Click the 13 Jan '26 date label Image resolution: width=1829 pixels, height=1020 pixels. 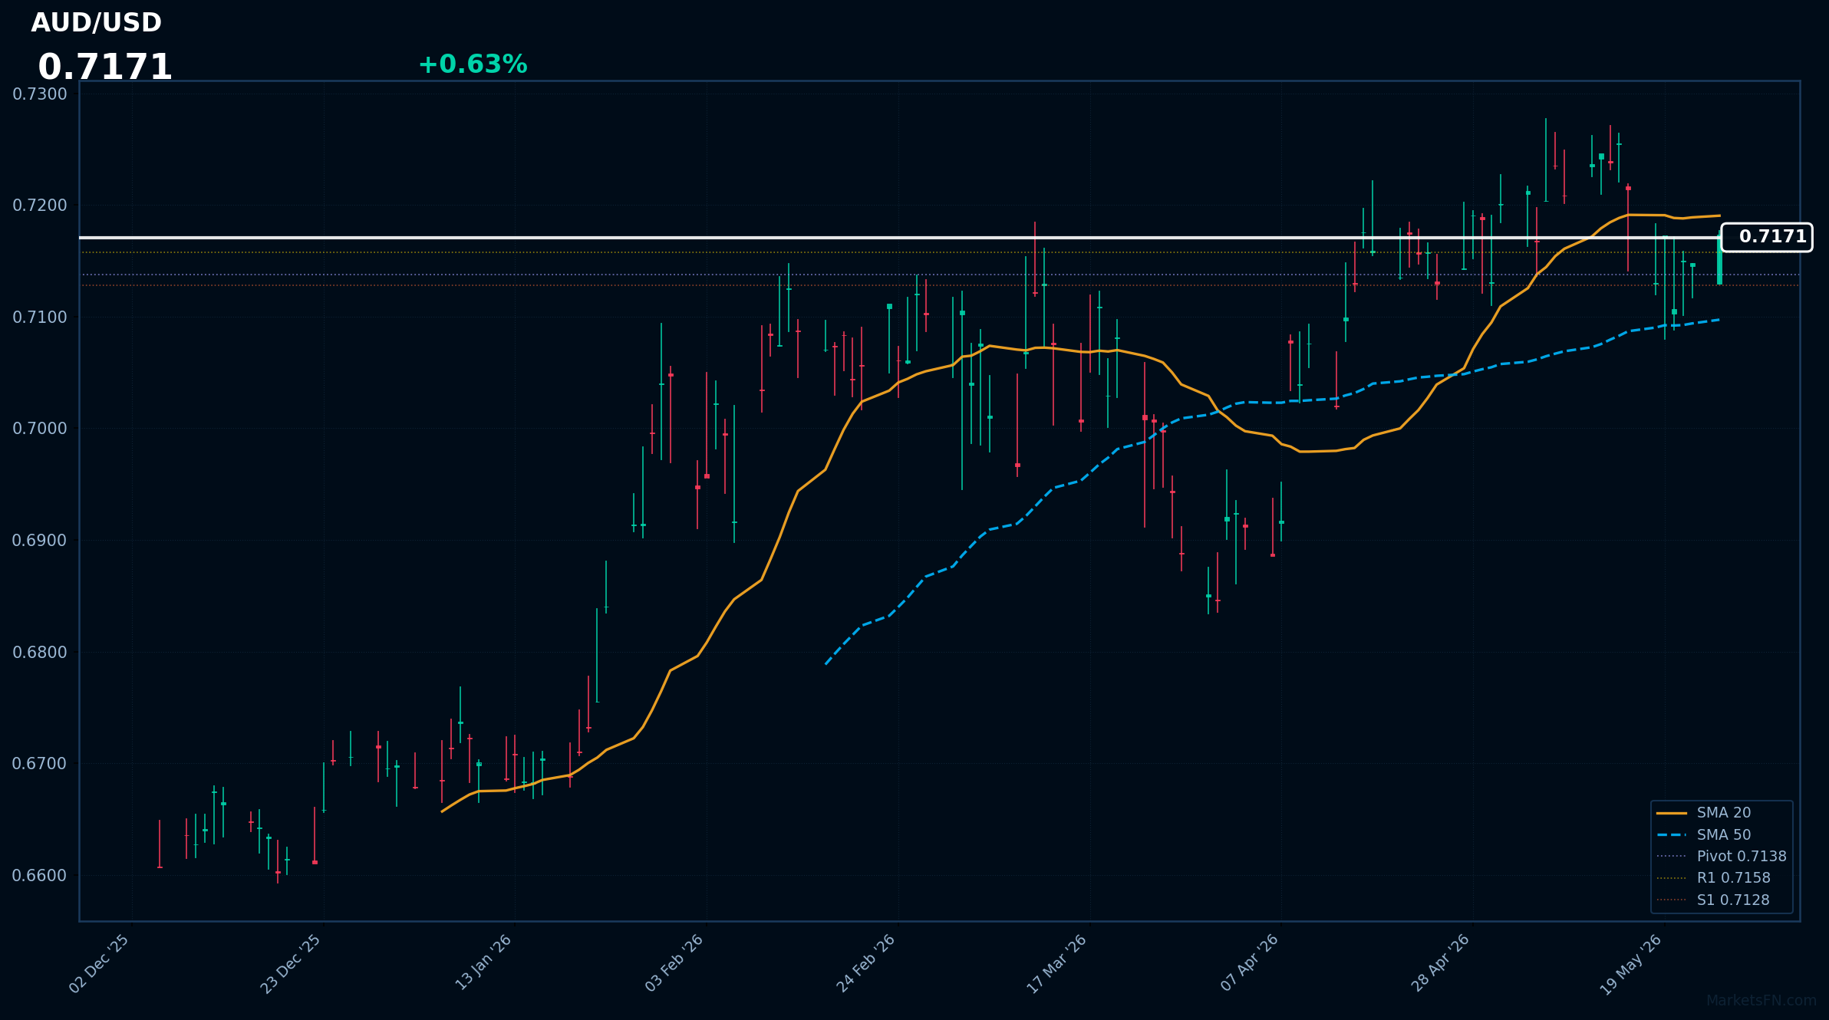point(483,962)
